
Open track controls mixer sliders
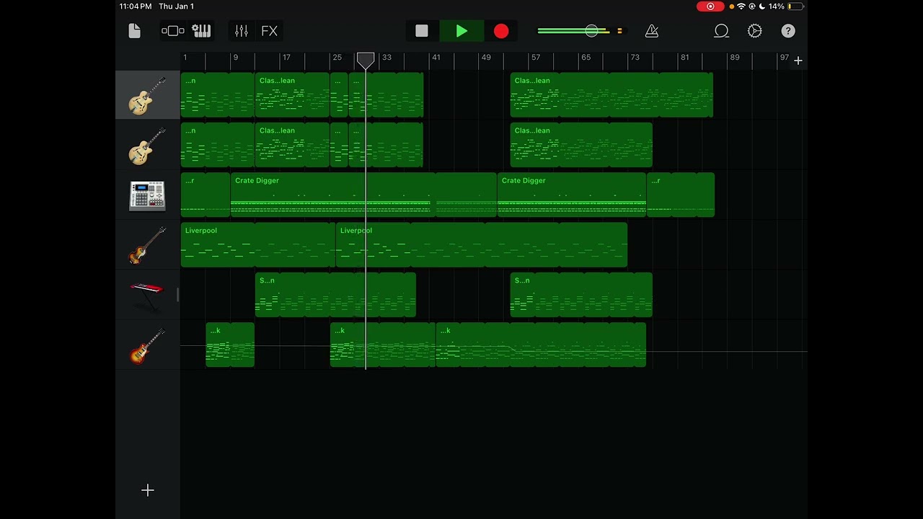(242, 31)
